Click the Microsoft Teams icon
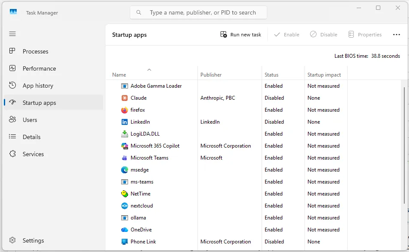This screenshot has width=409, height=252. 125,158
